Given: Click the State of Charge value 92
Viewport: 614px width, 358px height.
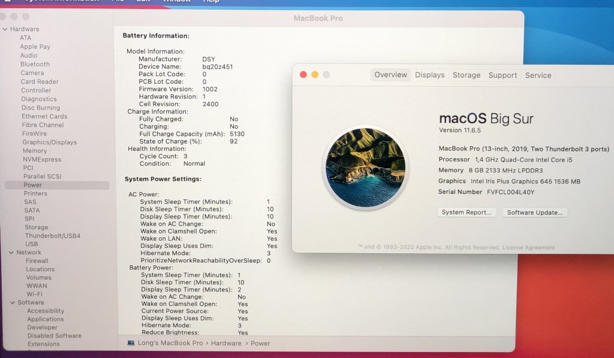Looking at the screenshot, I should point(234,141).
